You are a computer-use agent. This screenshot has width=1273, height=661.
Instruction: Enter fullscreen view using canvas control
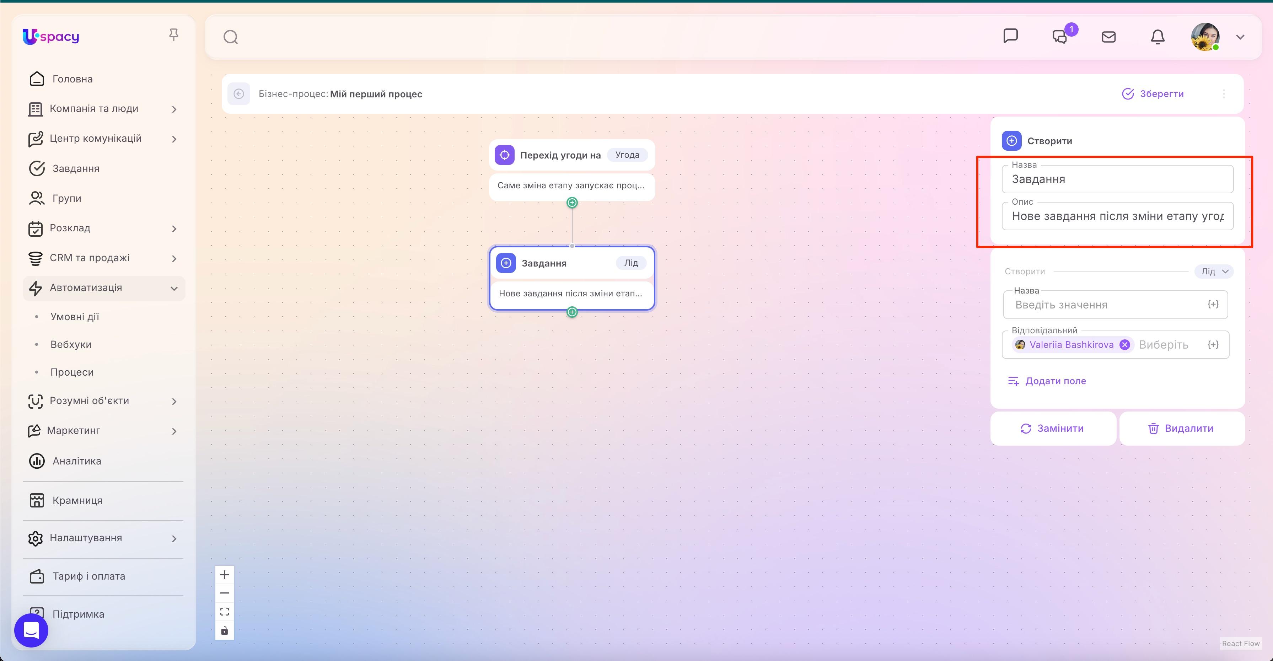click(x=224, y=611)
